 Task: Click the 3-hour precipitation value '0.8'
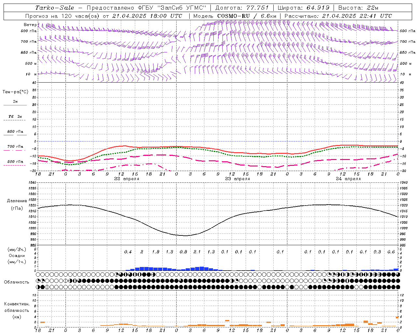183,252
